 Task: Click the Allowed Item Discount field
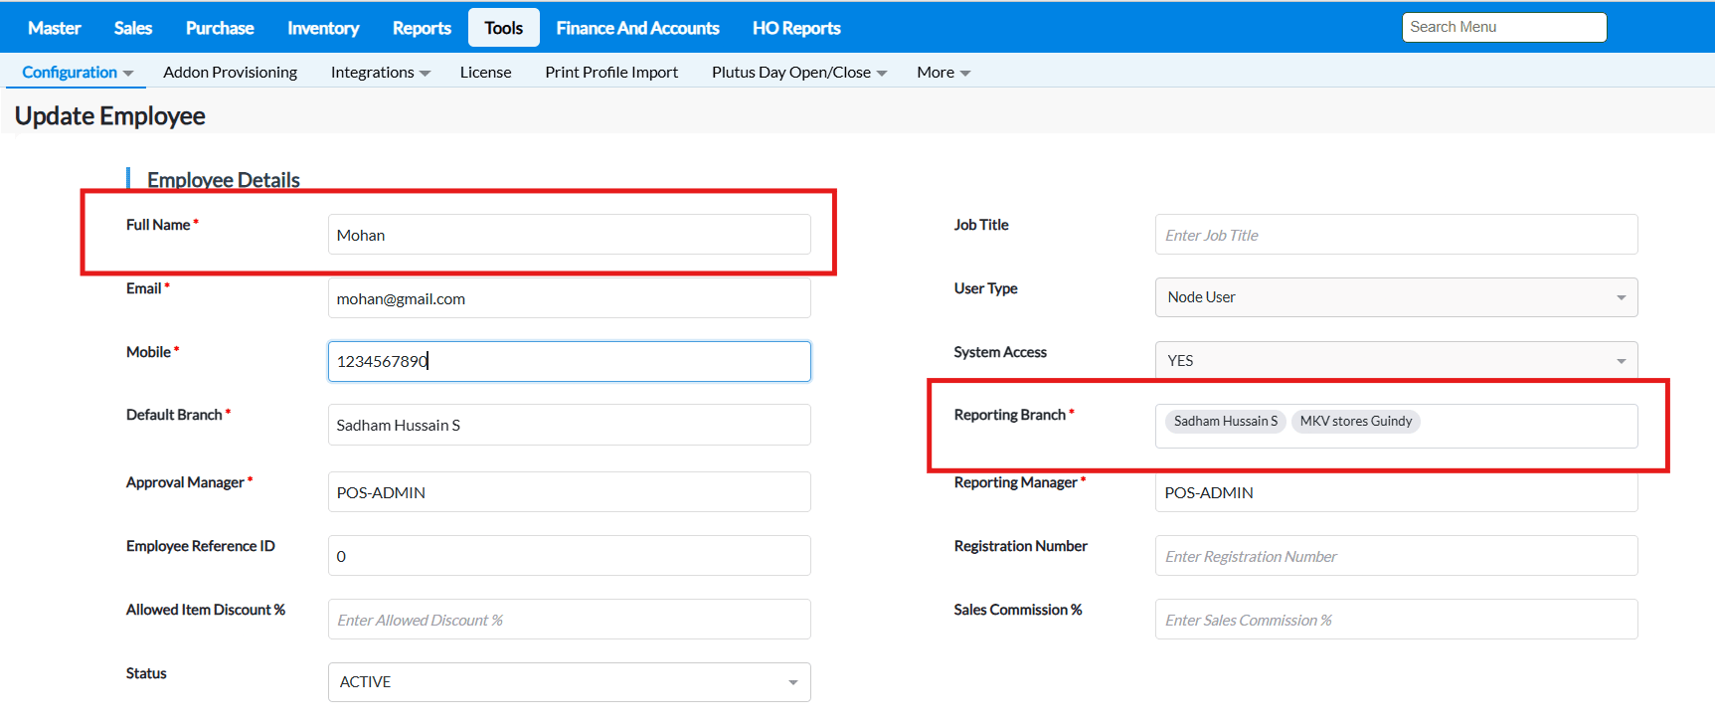569,620
